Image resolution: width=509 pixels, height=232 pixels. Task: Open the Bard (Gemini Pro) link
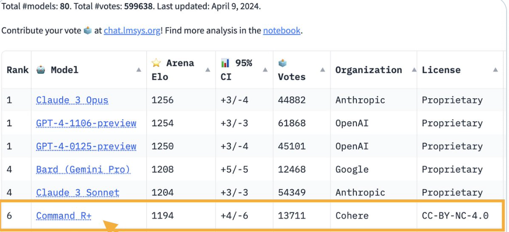[84, 170]
